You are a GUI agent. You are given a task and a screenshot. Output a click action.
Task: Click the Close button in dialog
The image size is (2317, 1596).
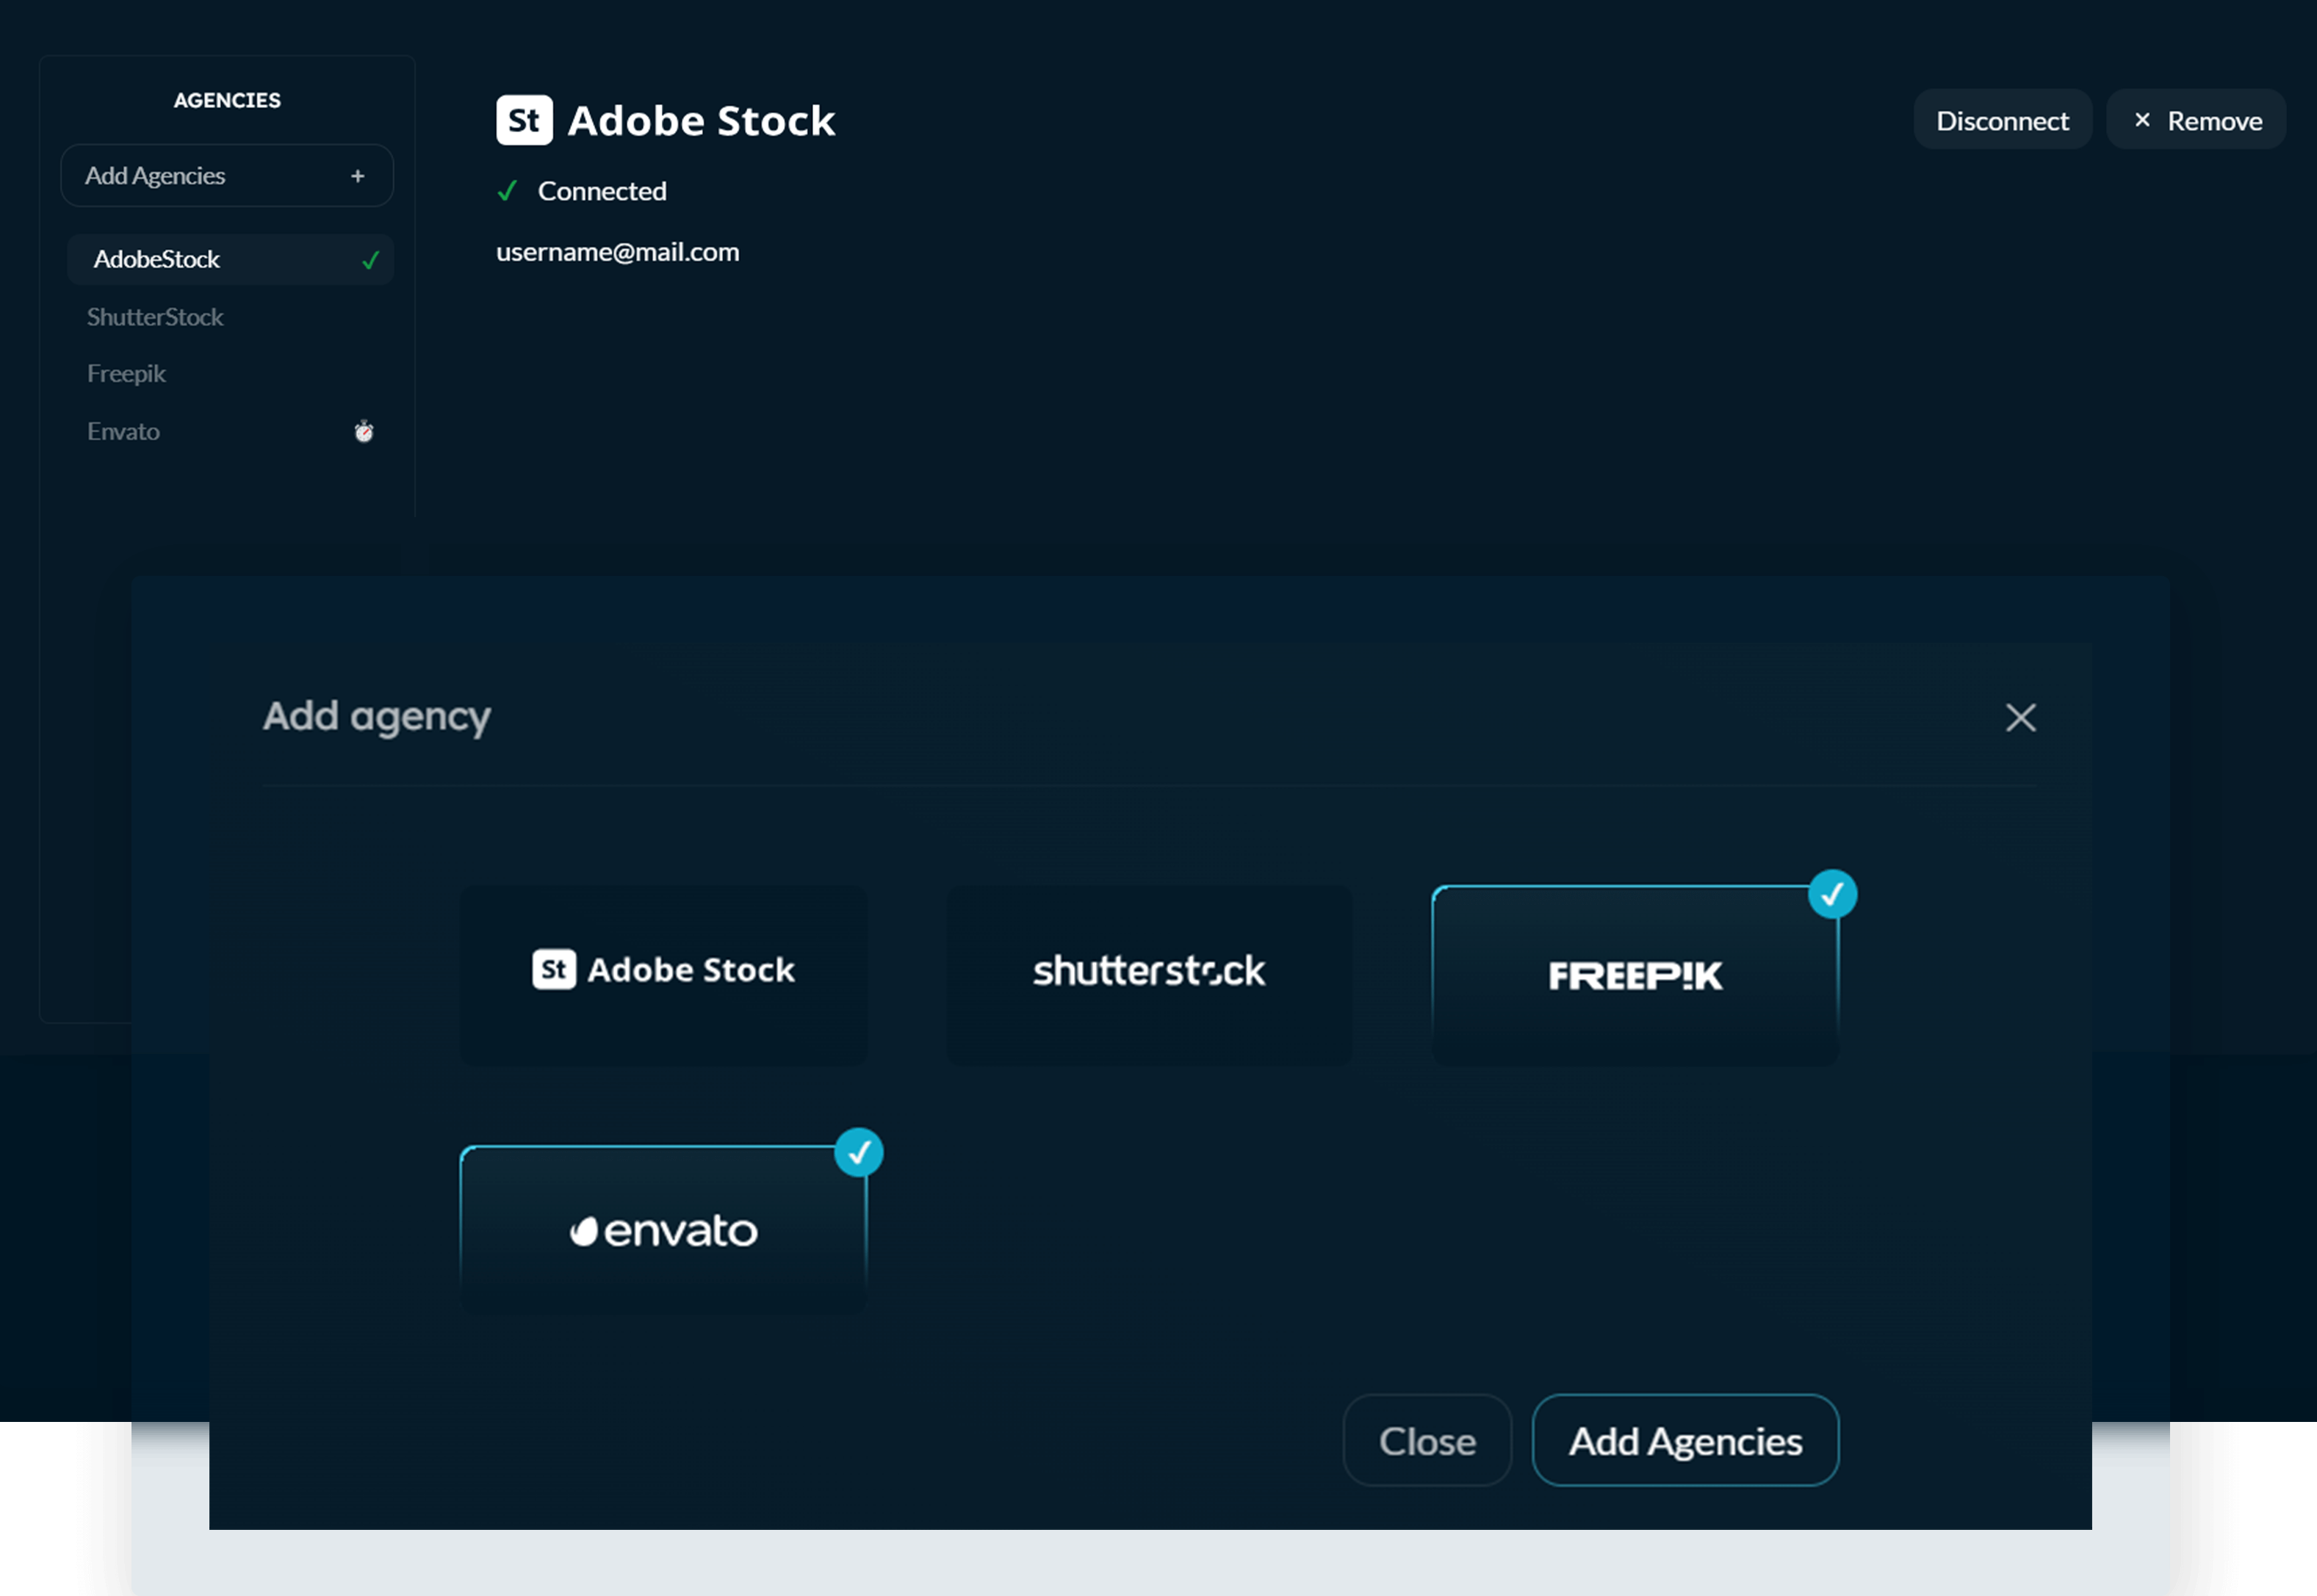(x=1427, y=1440)
